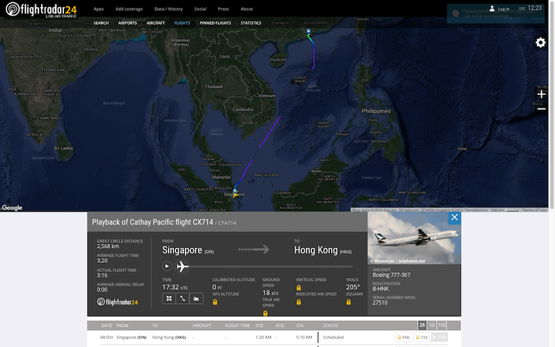The image size is (555, 347).
Task: Switch to the Aircraft tab
Action: (155, 23)
